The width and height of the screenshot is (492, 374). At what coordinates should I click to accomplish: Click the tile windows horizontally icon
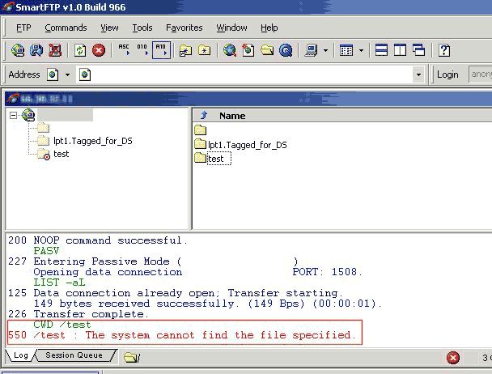381,50
